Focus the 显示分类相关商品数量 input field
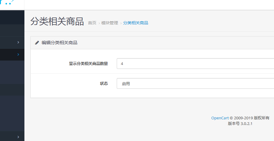Screen dimensions: 274x141 (195, 64)
